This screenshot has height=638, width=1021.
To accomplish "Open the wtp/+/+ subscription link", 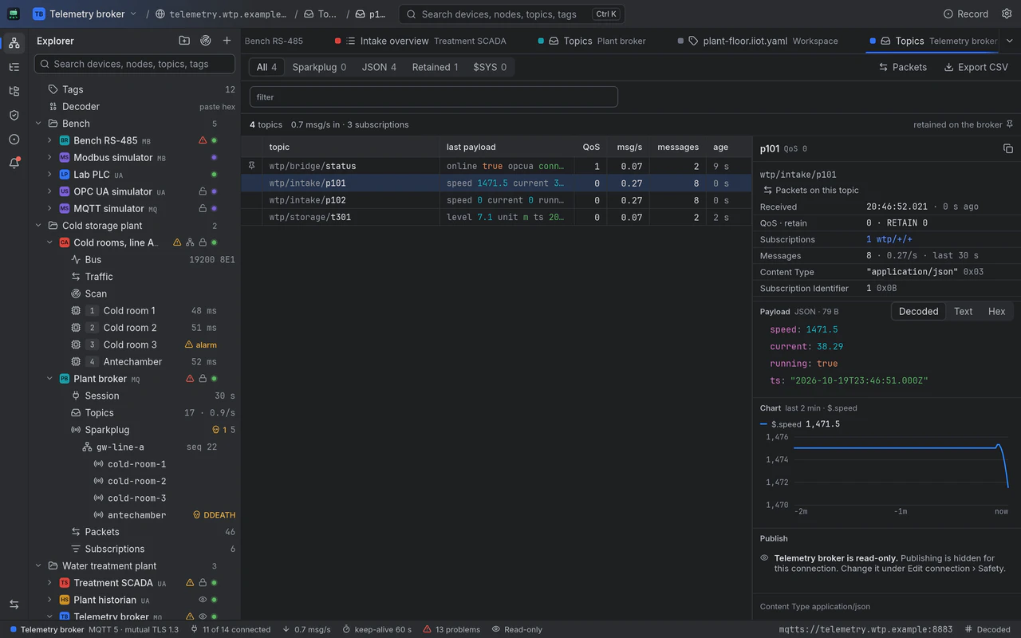I will [889, 239].
